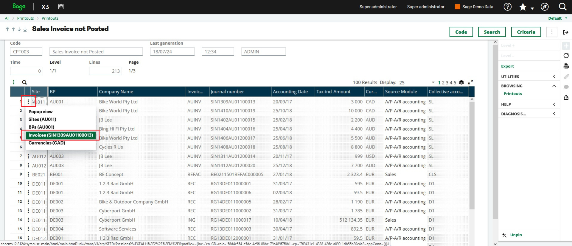Open grid actions three-dot menu above table

[x=13, y=82]
